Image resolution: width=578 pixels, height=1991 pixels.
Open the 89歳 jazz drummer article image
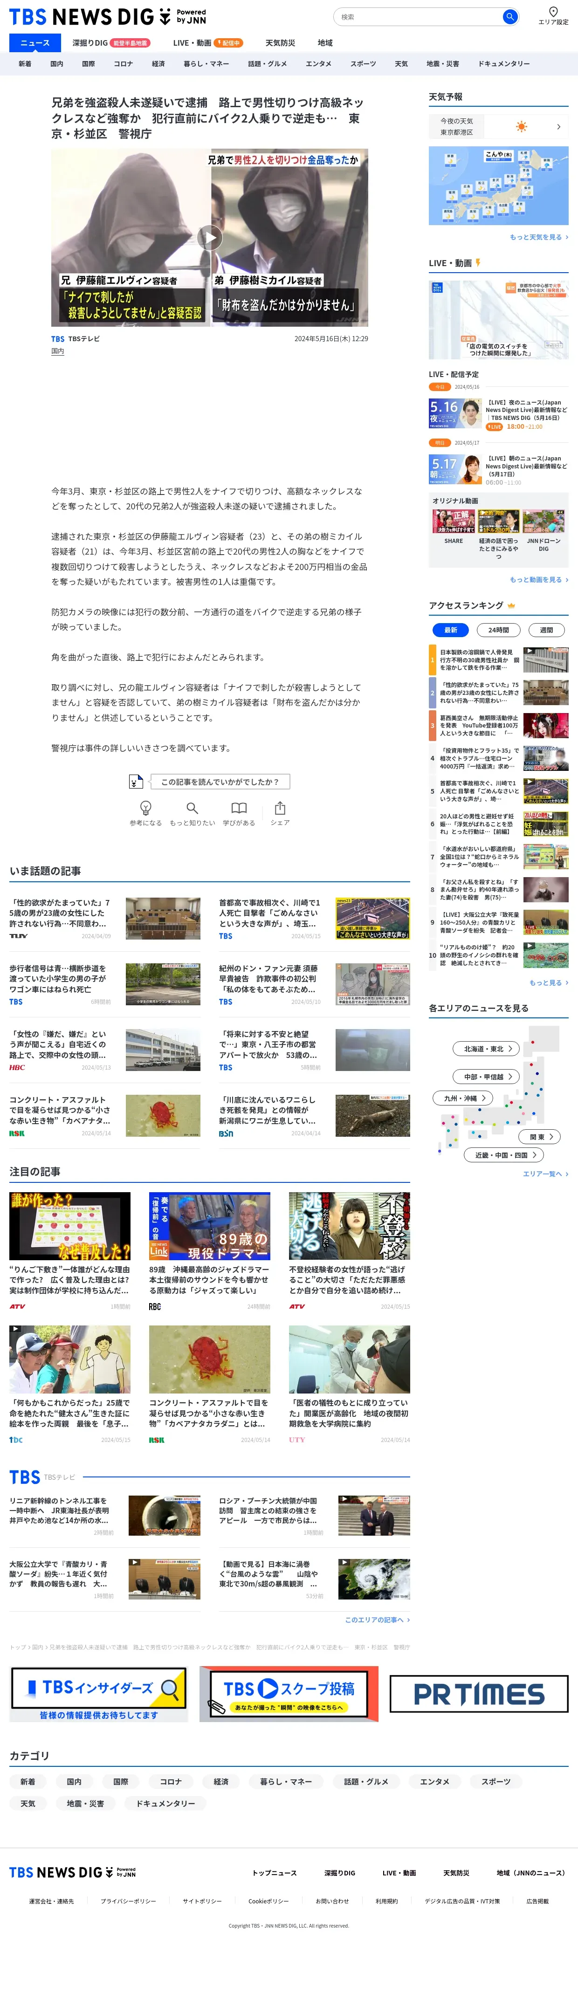click(x=209, y=1226)
